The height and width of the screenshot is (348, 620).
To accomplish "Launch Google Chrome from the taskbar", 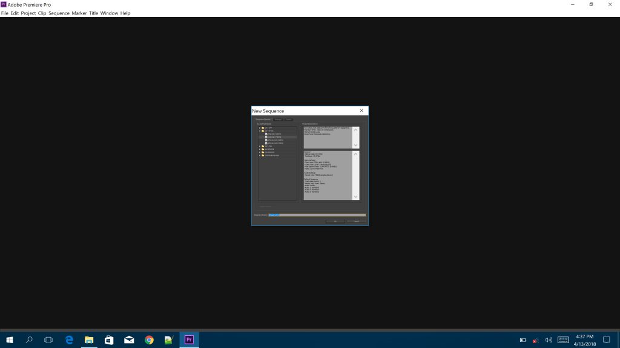I will pyautogui.click(x=149, y=340).
